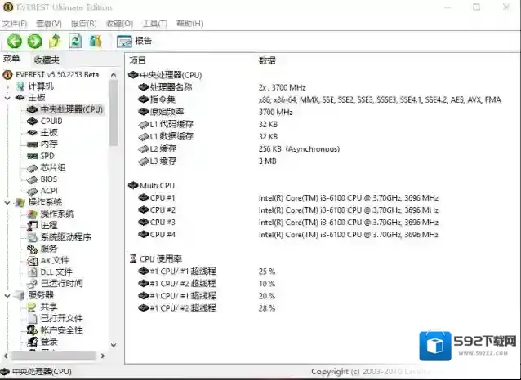Open the 文件(F) menu
This screenshot has width=521, height=380.
pos(16,24)
